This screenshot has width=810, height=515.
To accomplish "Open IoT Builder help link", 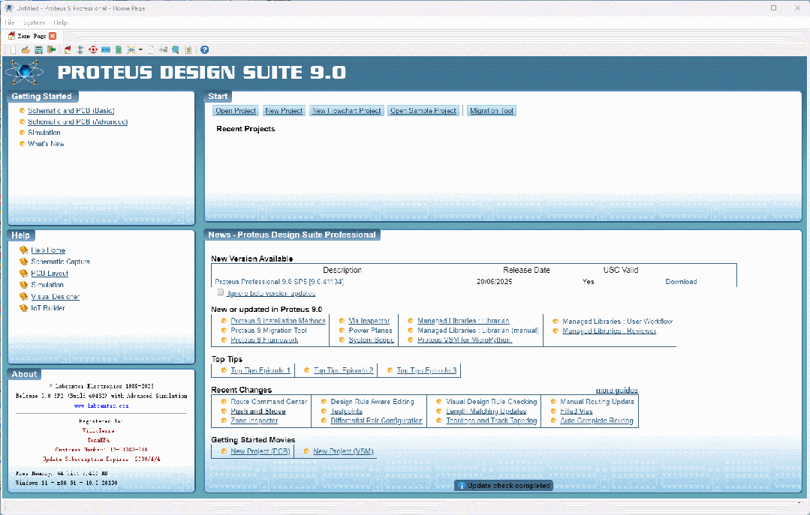I will tap(48, 308).
